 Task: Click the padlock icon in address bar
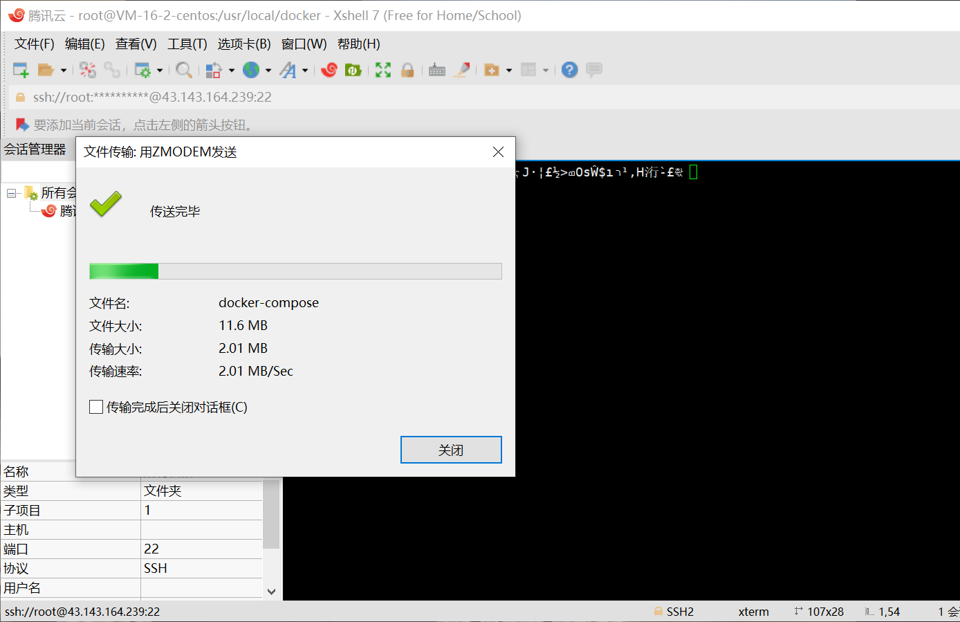point(20,98)
